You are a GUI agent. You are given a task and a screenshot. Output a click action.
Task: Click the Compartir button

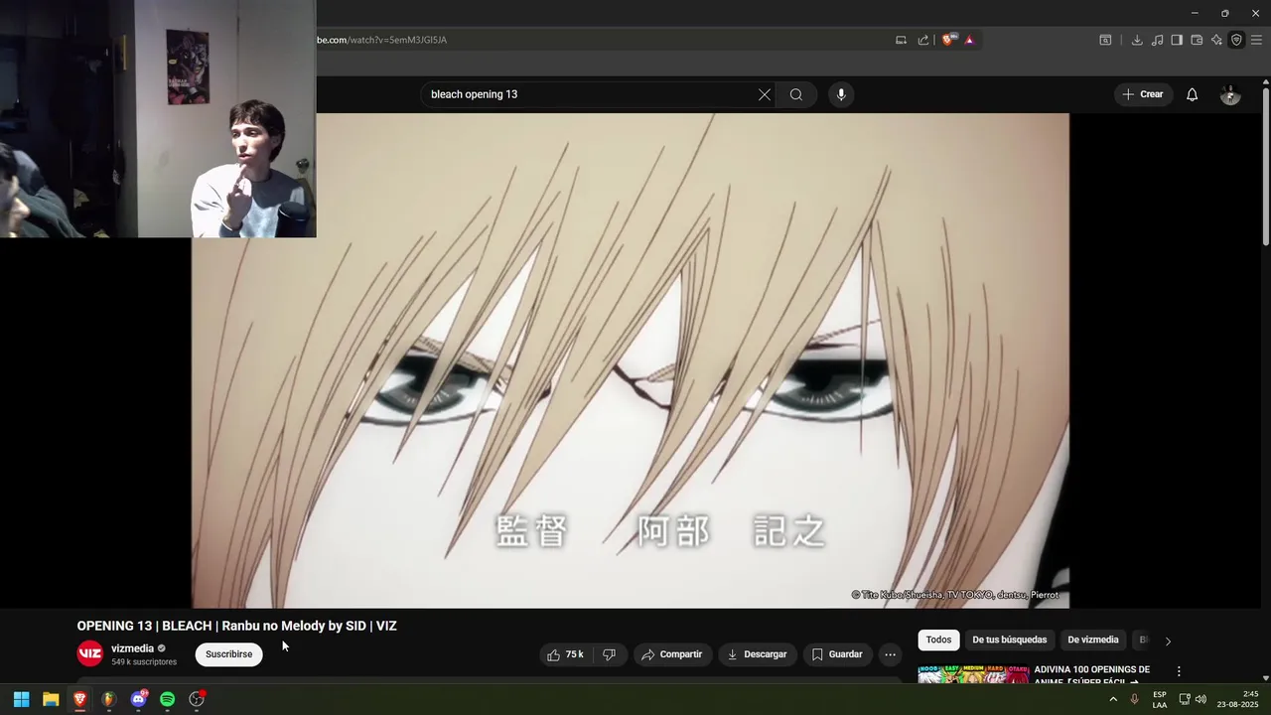(x=672, y=654)
